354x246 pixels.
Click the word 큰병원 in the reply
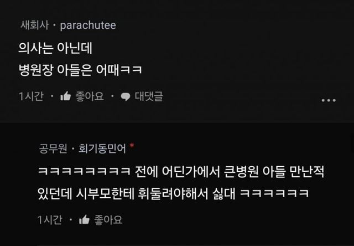241,172
